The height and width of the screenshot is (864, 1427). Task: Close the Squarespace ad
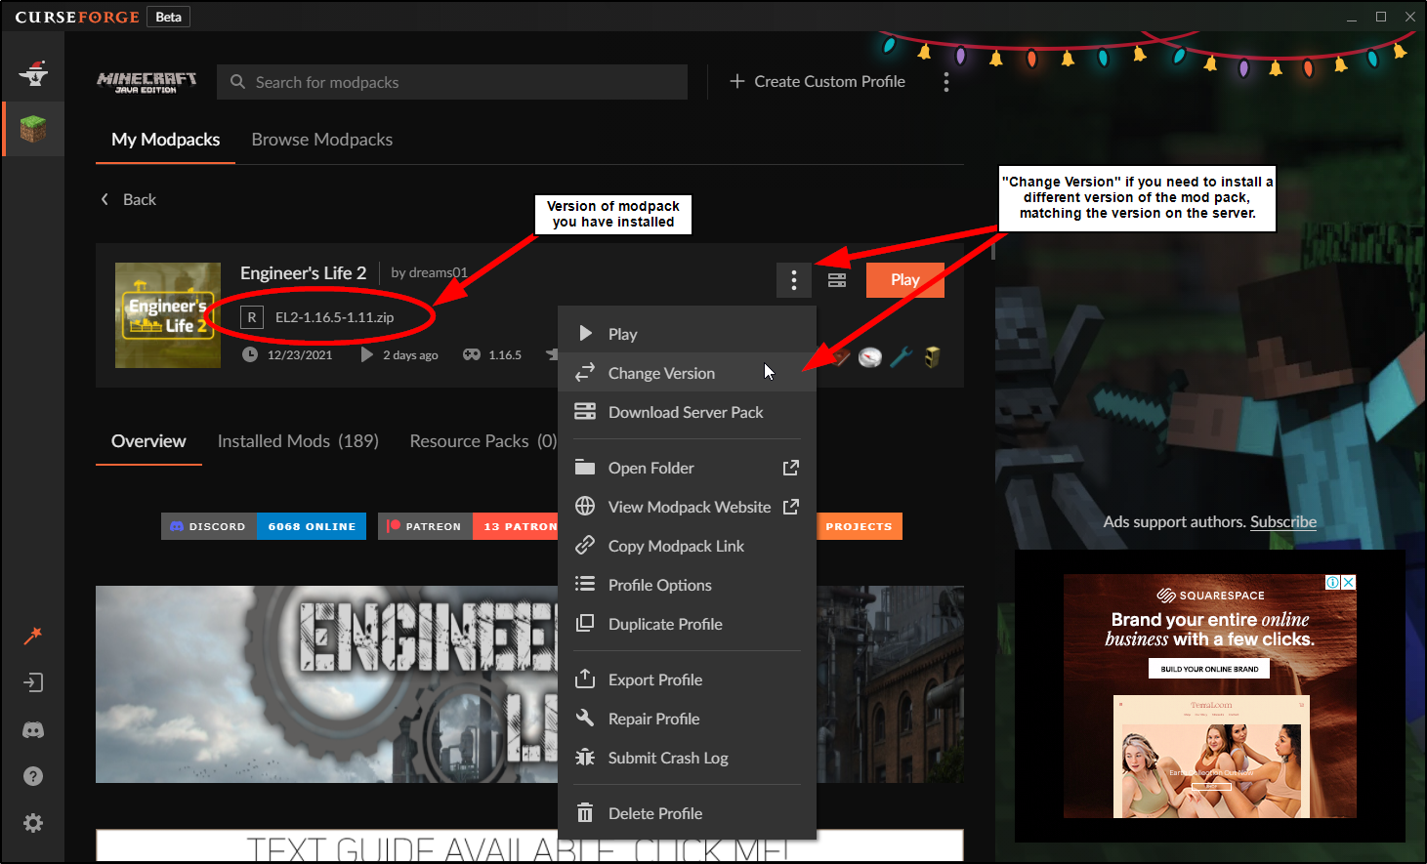(1349, 582)
